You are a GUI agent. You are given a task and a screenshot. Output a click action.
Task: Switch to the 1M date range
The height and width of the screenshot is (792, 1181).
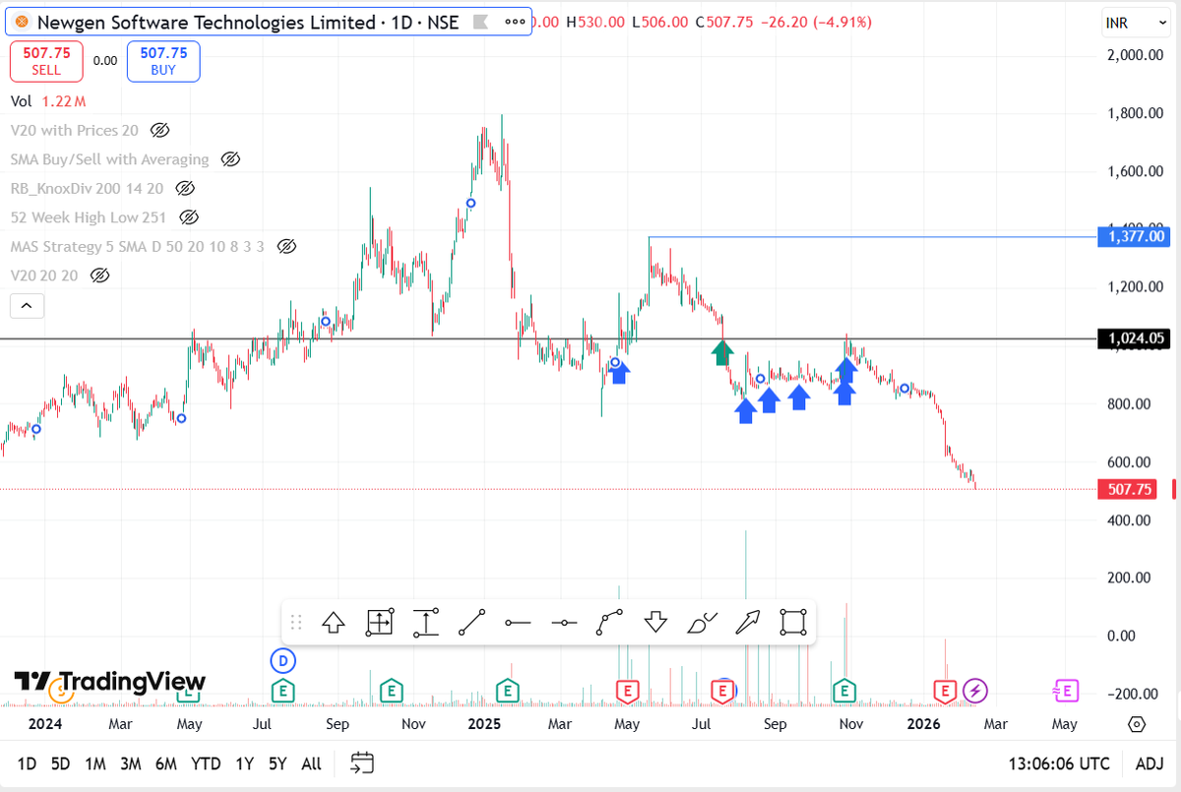pos(95,763)
